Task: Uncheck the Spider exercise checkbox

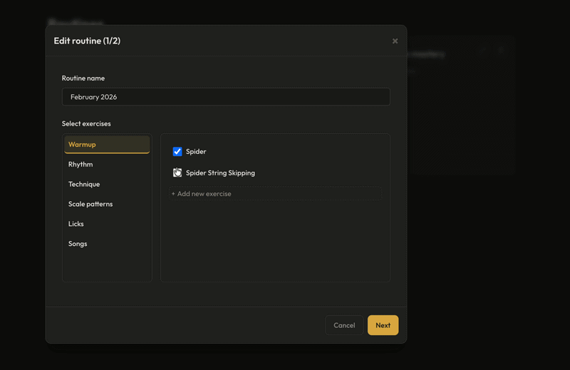Action: coord(177,151)
